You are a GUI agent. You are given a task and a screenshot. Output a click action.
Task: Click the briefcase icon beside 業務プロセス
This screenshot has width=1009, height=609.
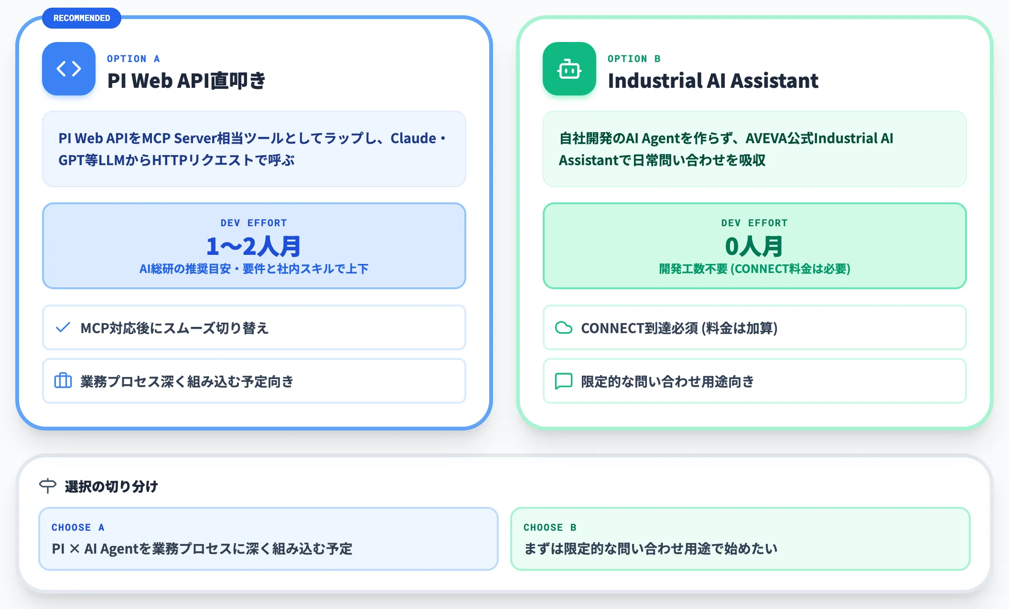click(63, 381)
